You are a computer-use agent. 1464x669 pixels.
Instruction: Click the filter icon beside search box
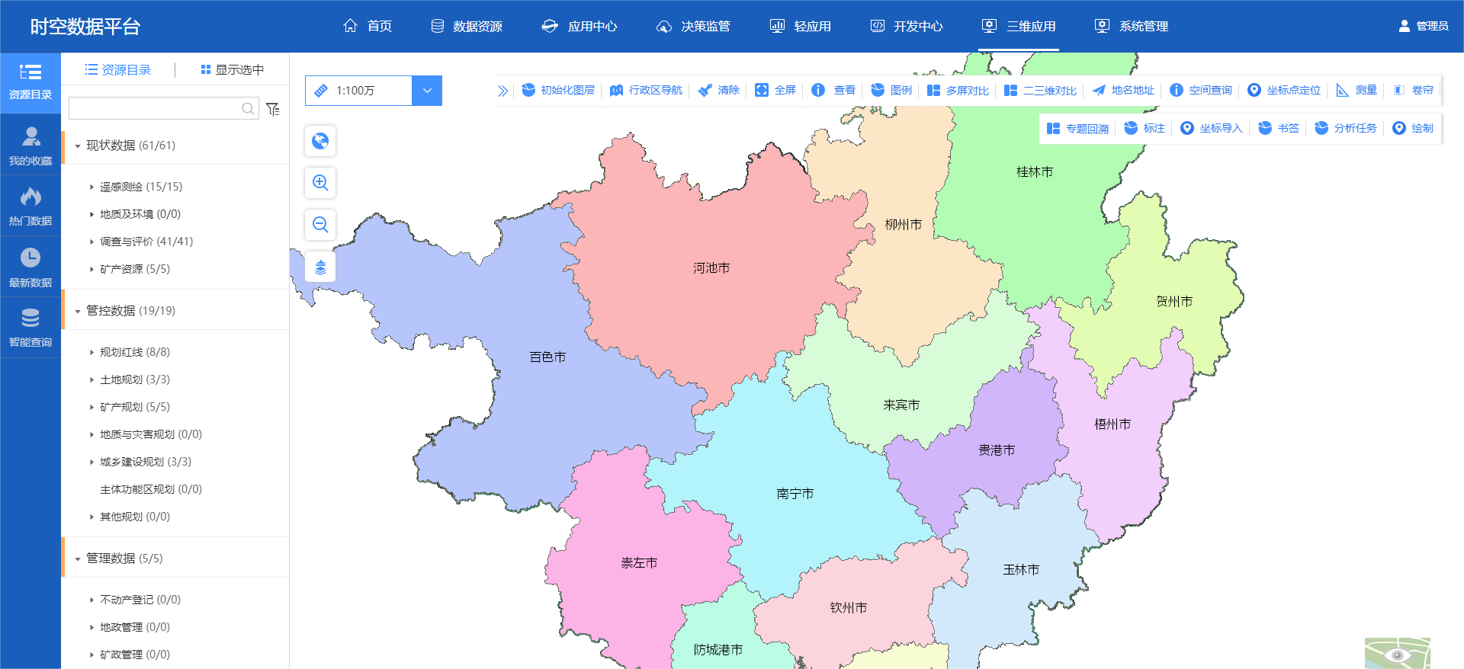tap(273, 109)
